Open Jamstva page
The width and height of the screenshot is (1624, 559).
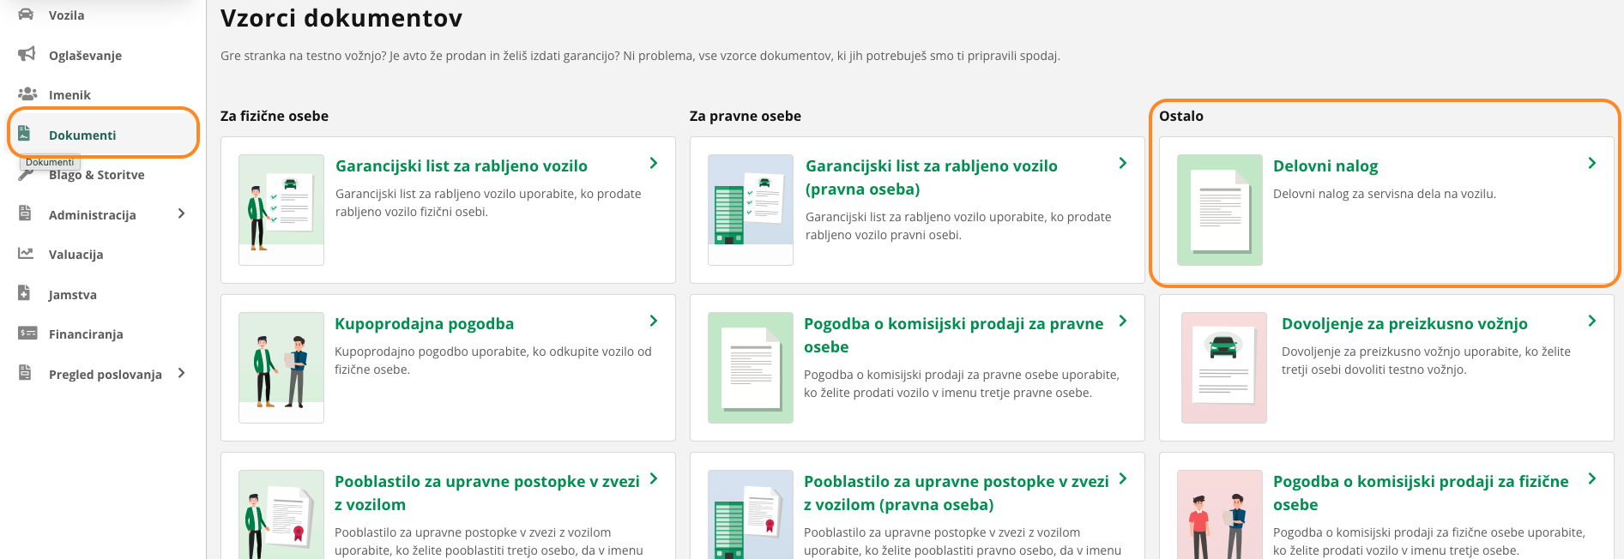(x=72, y=295)
